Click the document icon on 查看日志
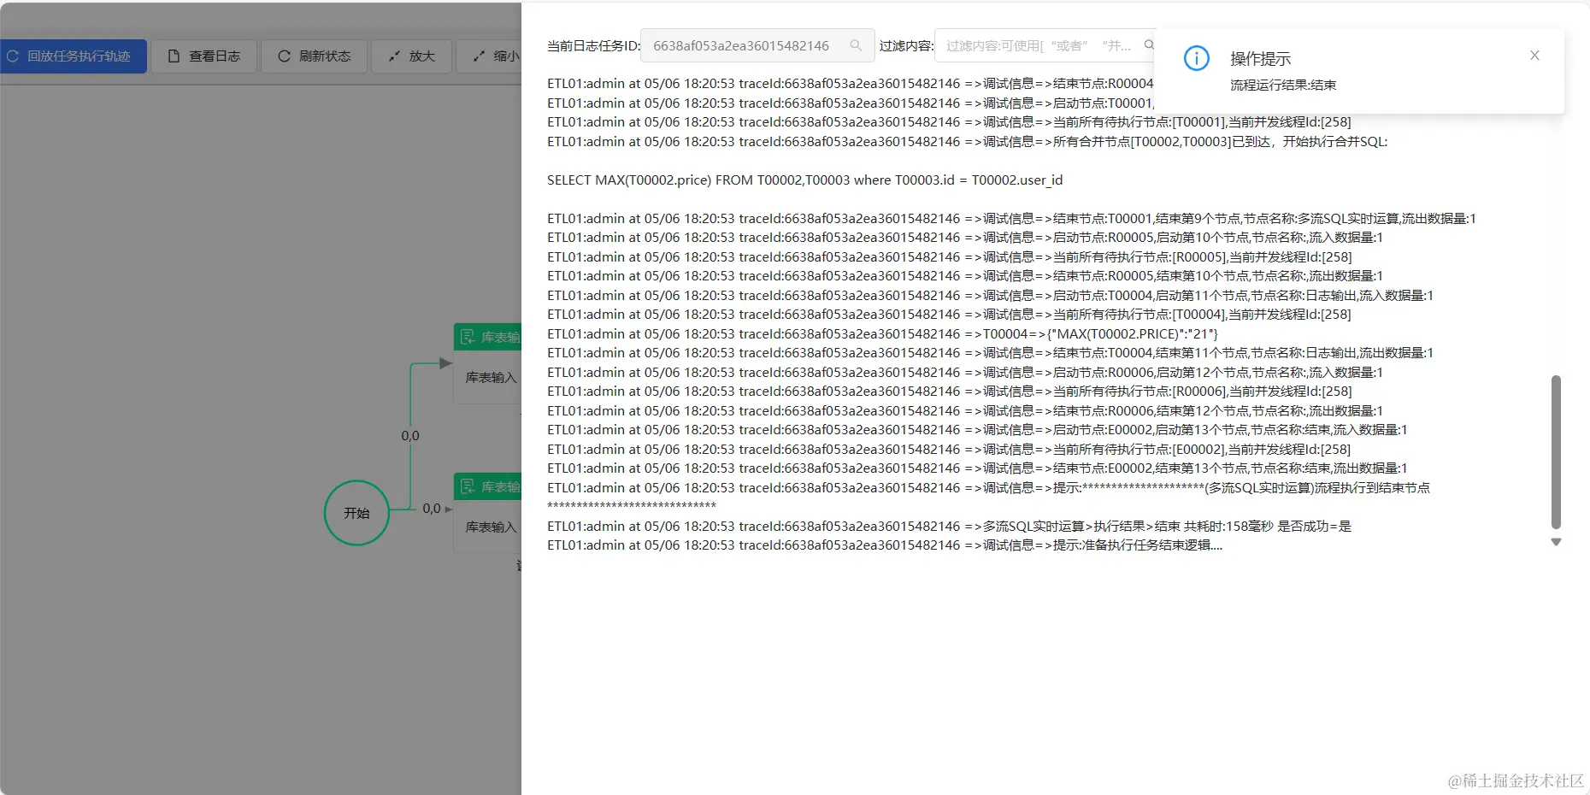Screen dimensions: 1590x795 point(174,56)
